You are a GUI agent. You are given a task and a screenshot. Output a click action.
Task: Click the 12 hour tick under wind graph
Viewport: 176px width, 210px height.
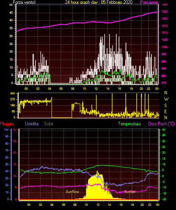[96, 89]
